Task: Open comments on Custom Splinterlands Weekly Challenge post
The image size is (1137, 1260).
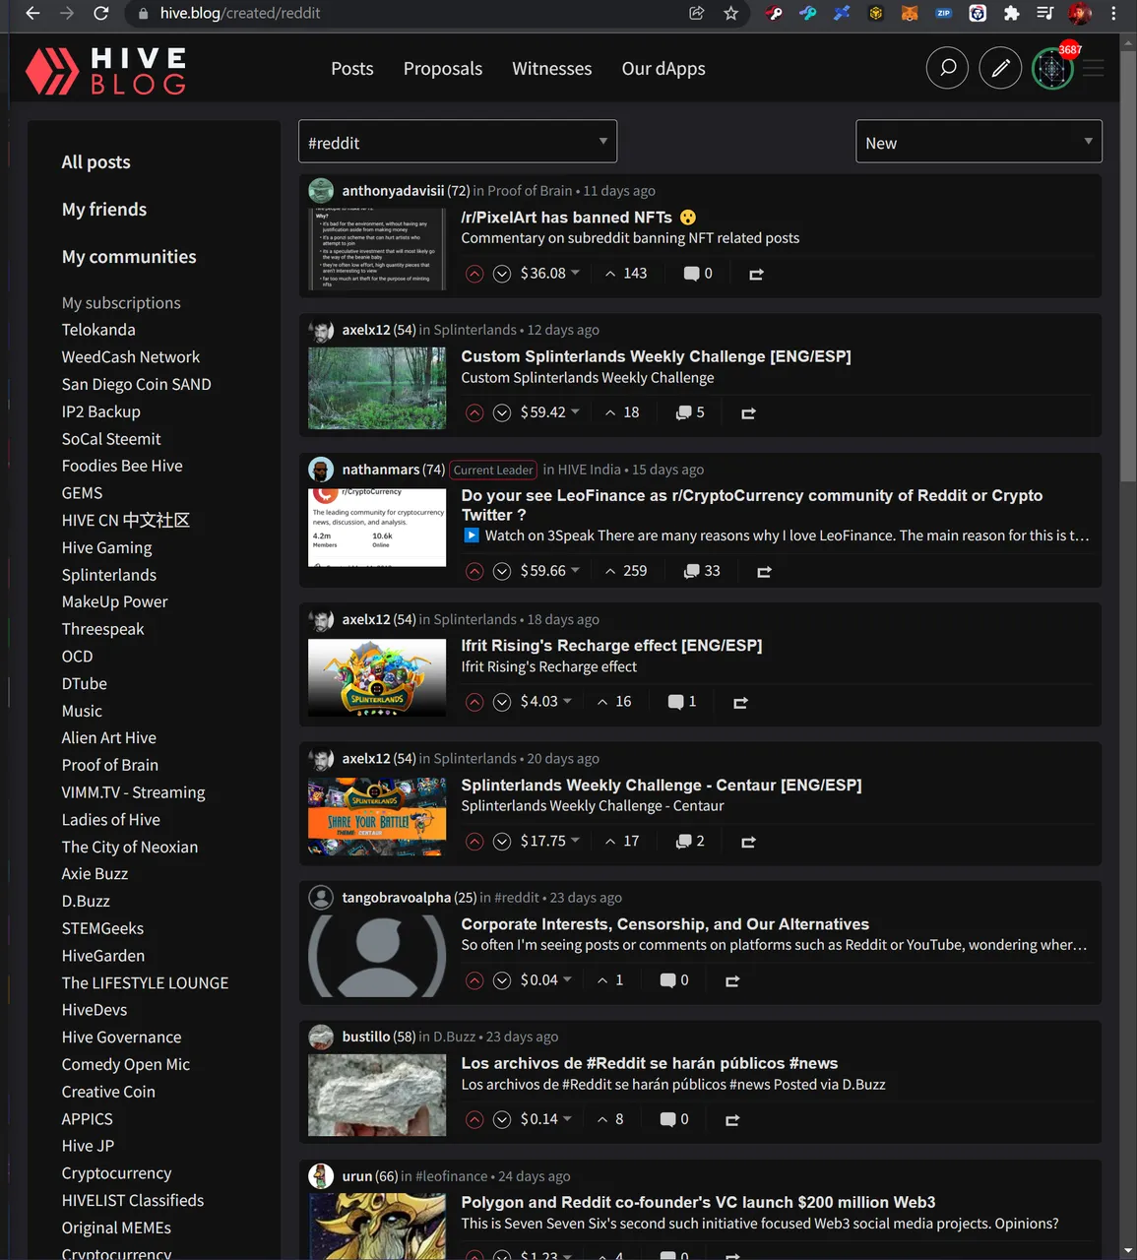Action: pyautogui.click(x=690, y=412)
